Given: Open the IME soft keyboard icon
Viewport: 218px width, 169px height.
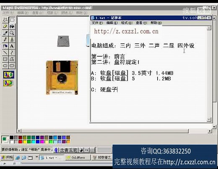Looking at the screenshot, I should [x=92, y=150].
